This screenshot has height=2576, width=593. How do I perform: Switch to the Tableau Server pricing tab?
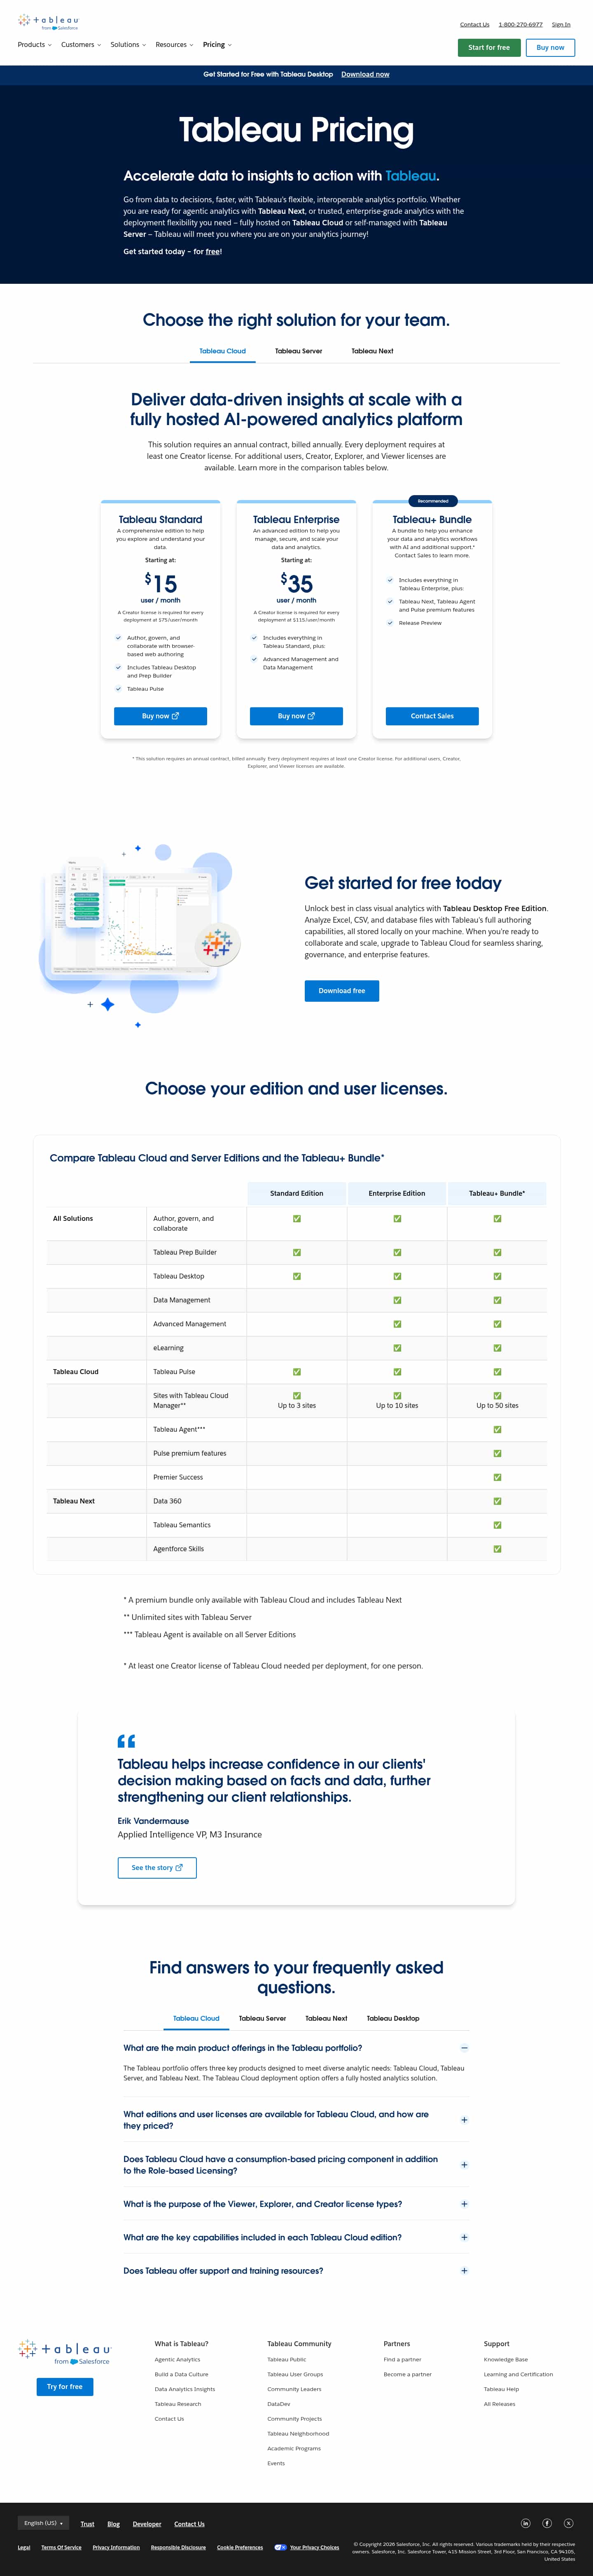pyautogui.click(x=298, y=351)
